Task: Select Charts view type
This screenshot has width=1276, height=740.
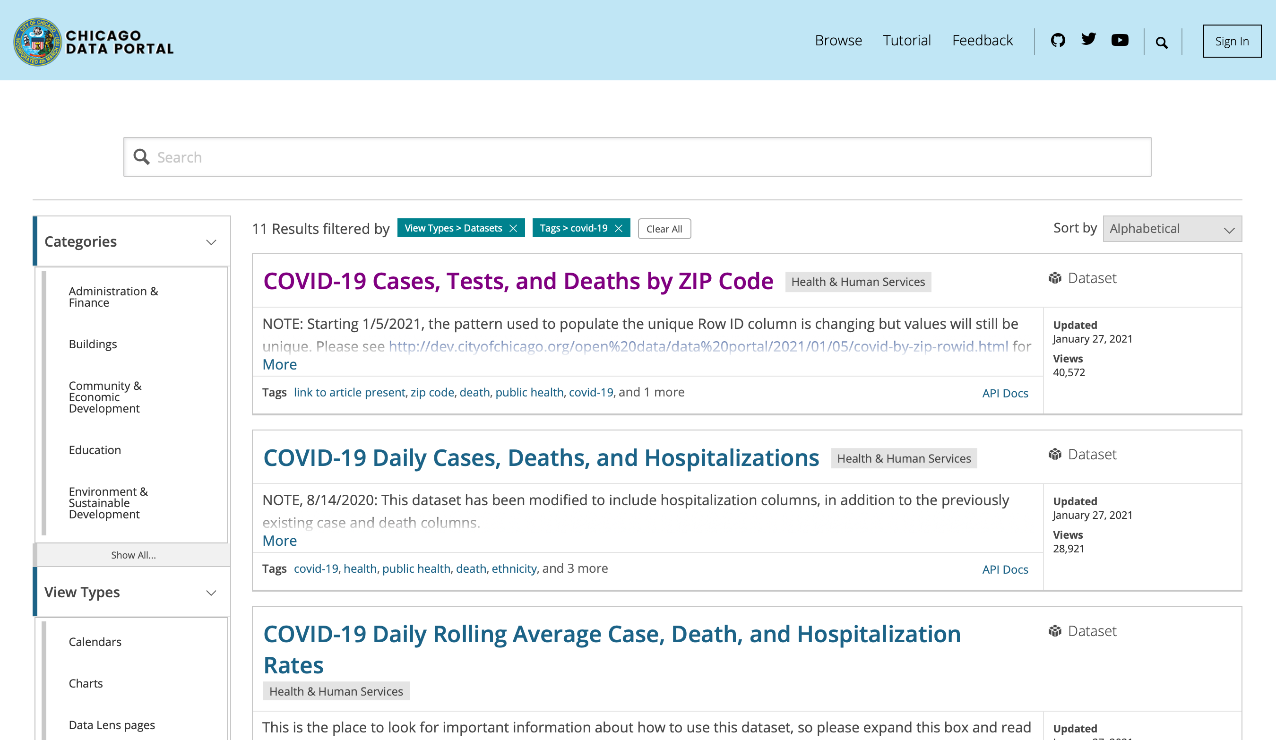Action: coord(86,683)
